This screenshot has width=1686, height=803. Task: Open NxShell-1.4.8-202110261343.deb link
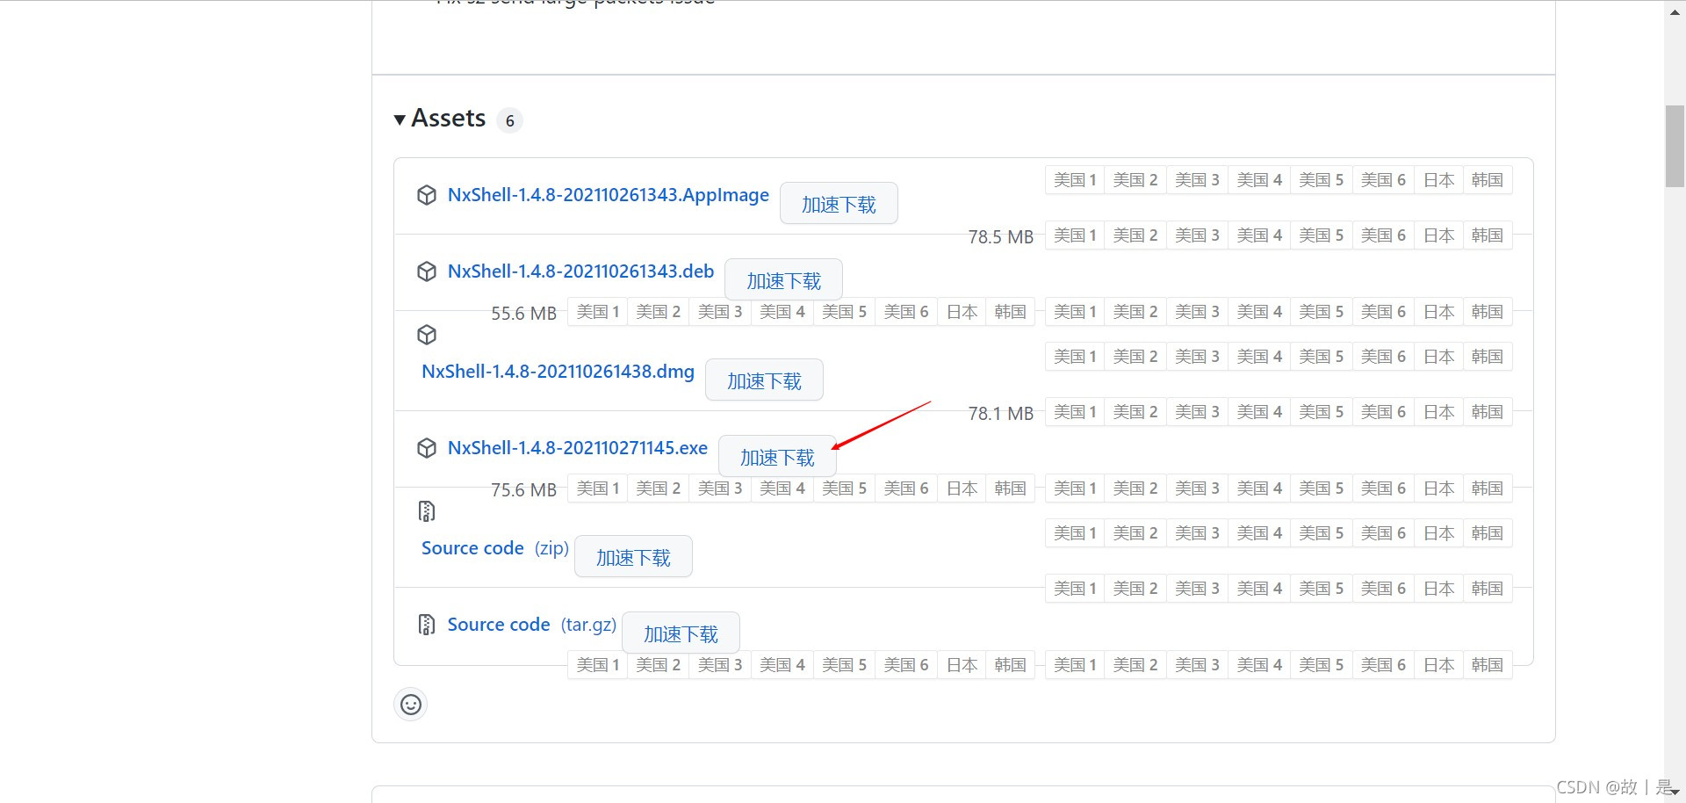580,271
